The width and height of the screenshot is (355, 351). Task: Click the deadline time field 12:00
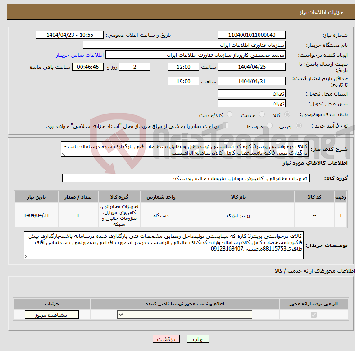[x=183, y=67]
